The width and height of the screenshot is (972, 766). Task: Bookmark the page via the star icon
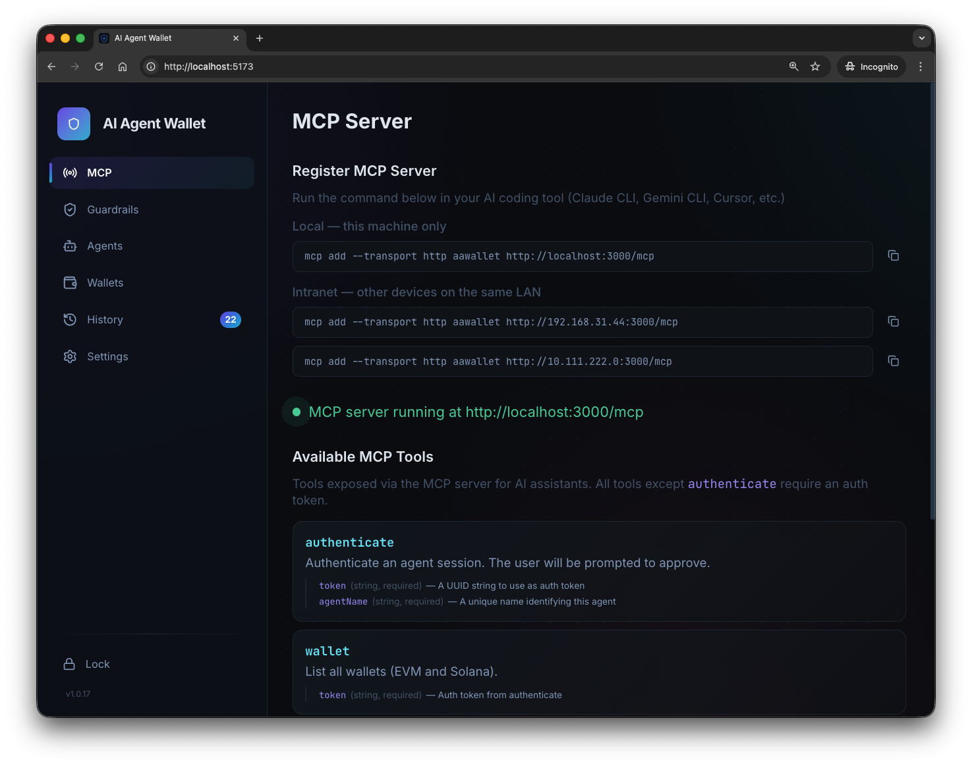coord(815,66)
